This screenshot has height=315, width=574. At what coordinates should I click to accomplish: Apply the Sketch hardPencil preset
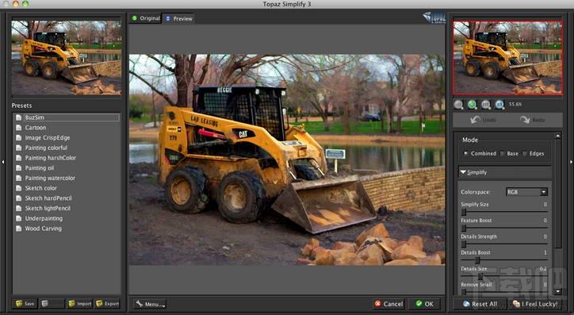click(48, 198)
